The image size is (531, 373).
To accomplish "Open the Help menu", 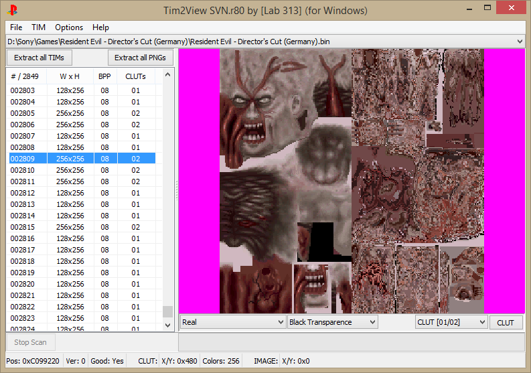I will tap(100, 27).
